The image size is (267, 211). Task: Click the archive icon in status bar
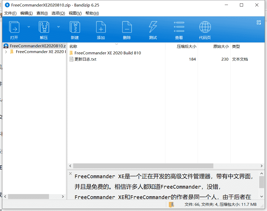click(x=171, y=204)
